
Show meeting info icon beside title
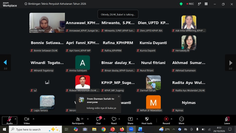26,4
